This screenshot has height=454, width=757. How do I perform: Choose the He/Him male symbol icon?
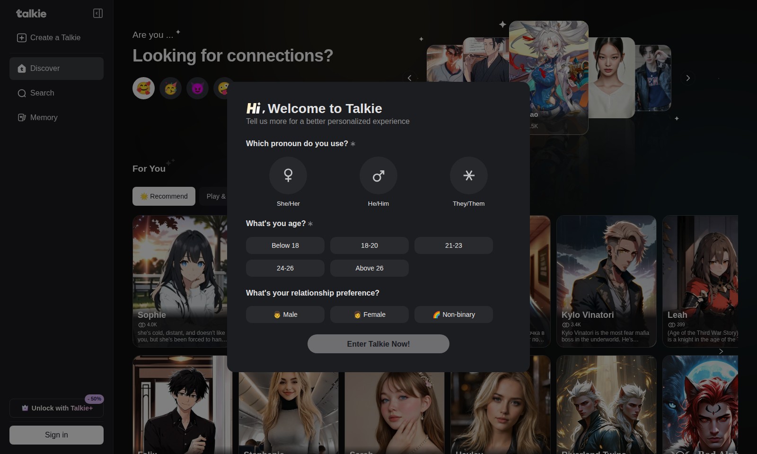pyautogui.click(x=378, y=175)
